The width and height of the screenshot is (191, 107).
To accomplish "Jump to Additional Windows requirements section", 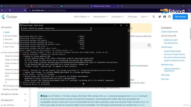I will (172, 70).
